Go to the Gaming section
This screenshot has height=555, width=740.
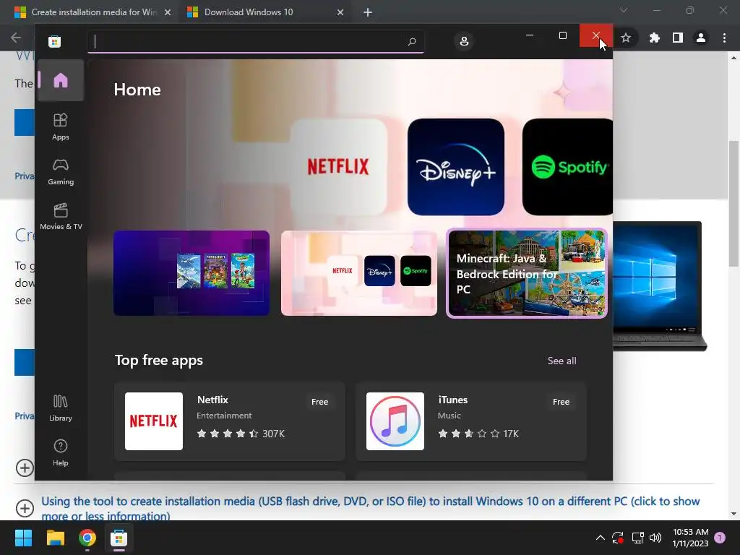[61, 172]
